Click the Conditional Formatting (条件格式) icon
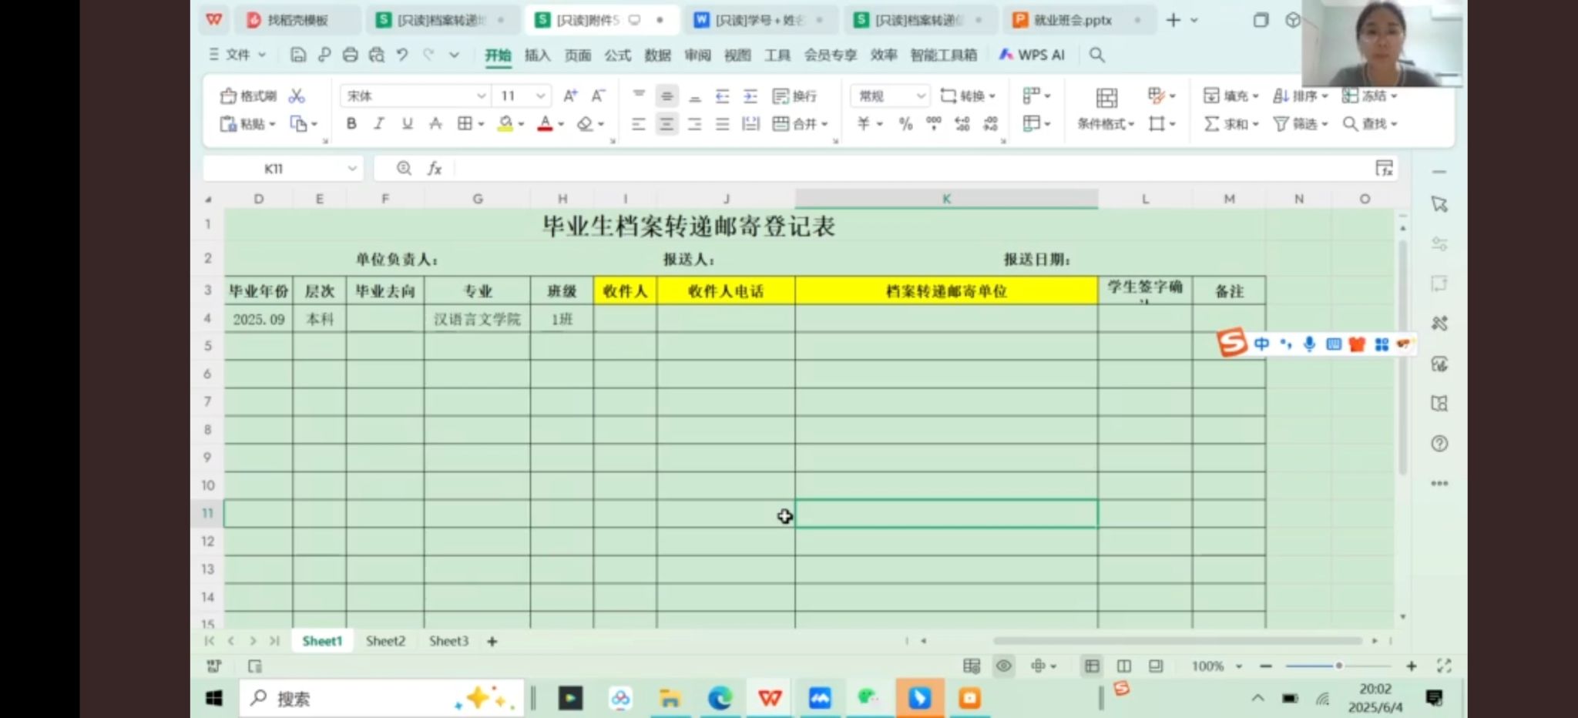The image size is (1578, 718). (x=1106, y=109)
